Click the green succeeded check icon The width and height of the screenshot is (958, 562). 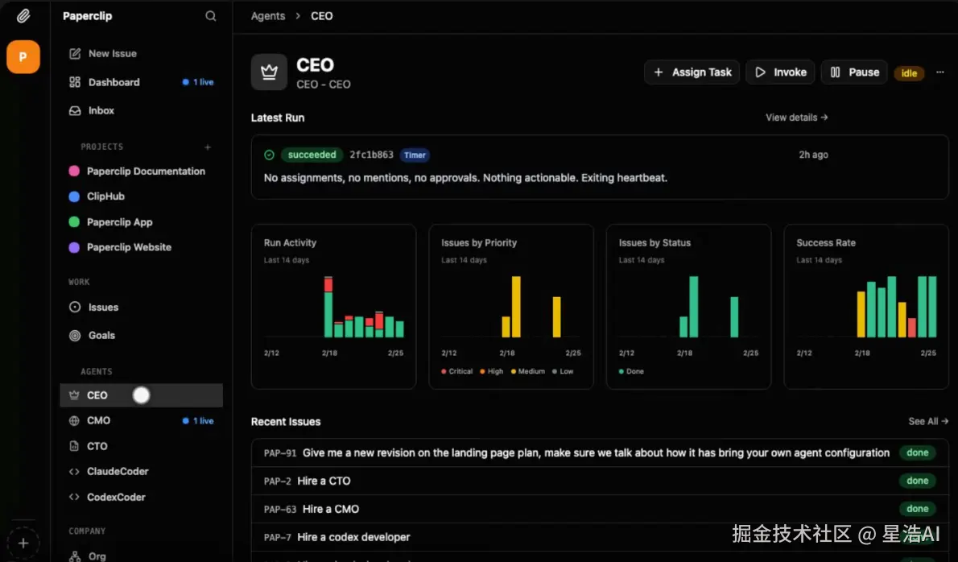pos(269,155)
